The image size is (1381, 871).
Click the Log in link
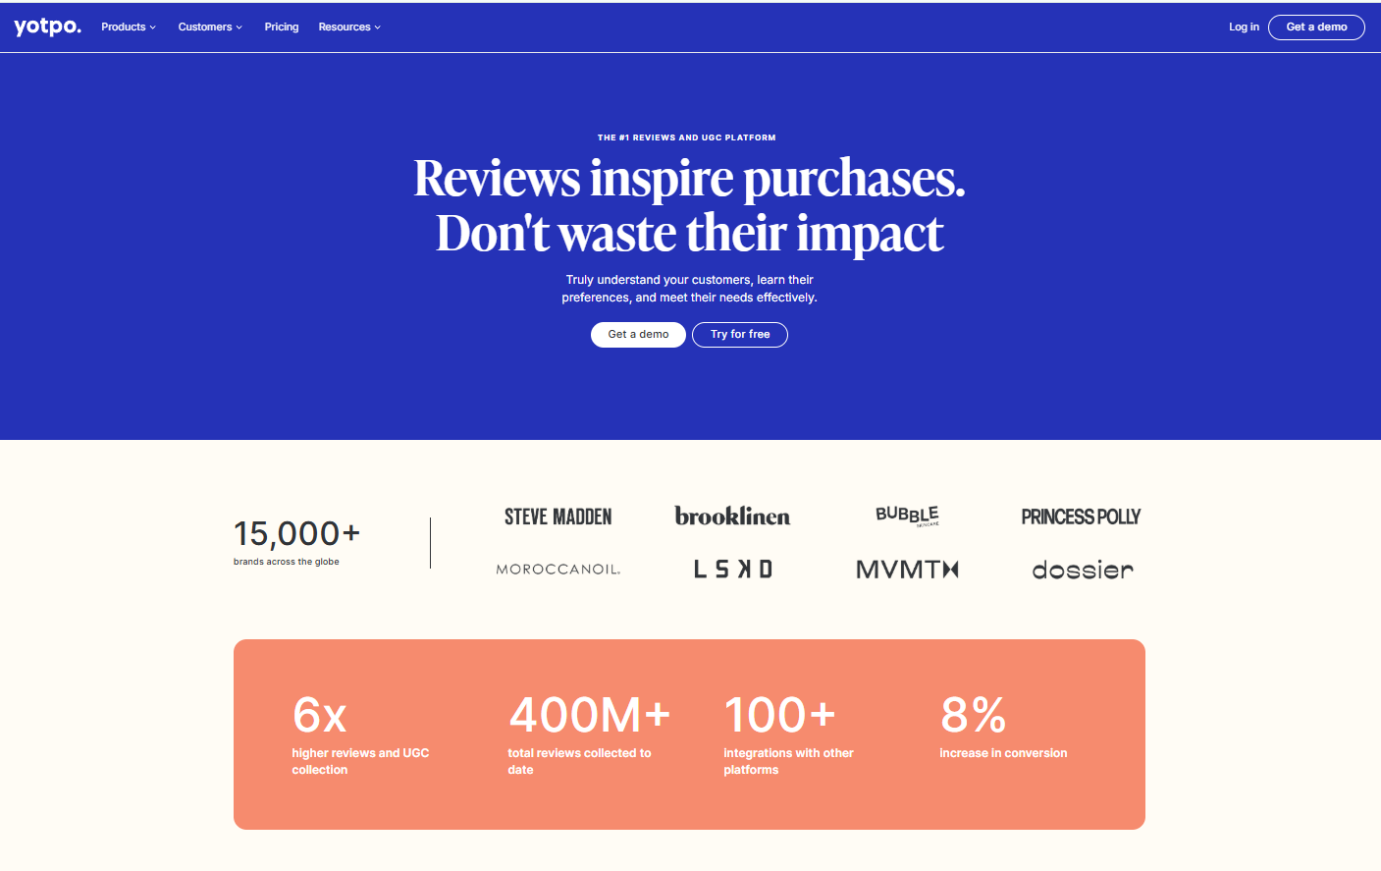(1244, 27)
